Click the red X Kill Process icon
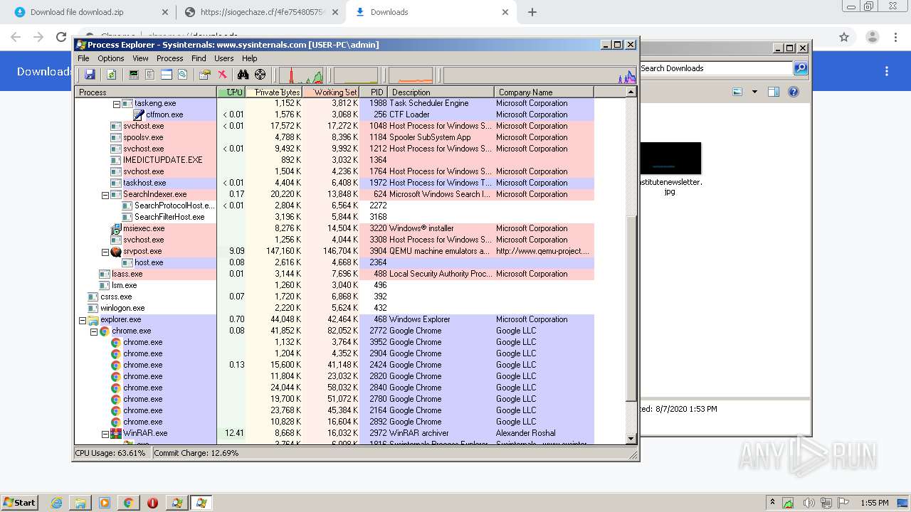 [222, 75]
